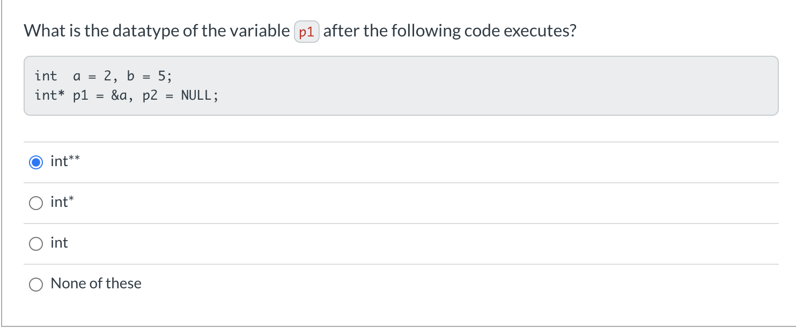This screenshot has height=328, width=796.
Task: Click the int* keyword in second code line
Action: click(x=49, y=96)
